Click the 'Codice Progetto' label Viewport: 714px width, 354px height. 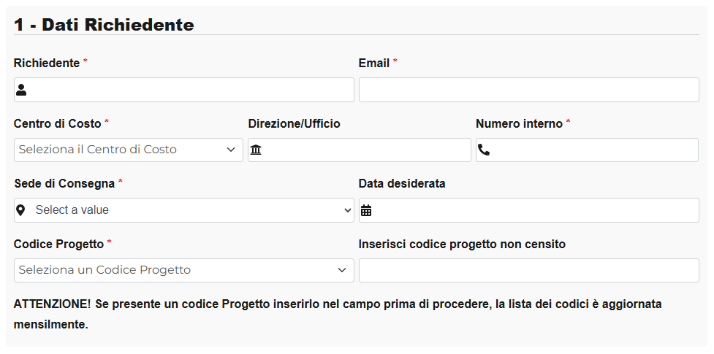59,245
